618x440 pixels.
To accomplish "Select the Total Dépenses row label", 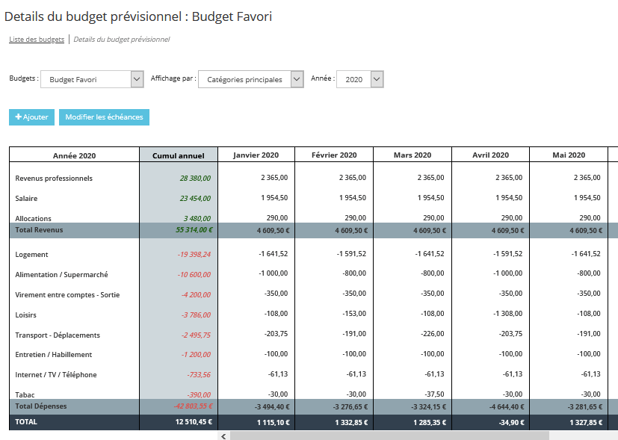I will (x=41, y=406).
